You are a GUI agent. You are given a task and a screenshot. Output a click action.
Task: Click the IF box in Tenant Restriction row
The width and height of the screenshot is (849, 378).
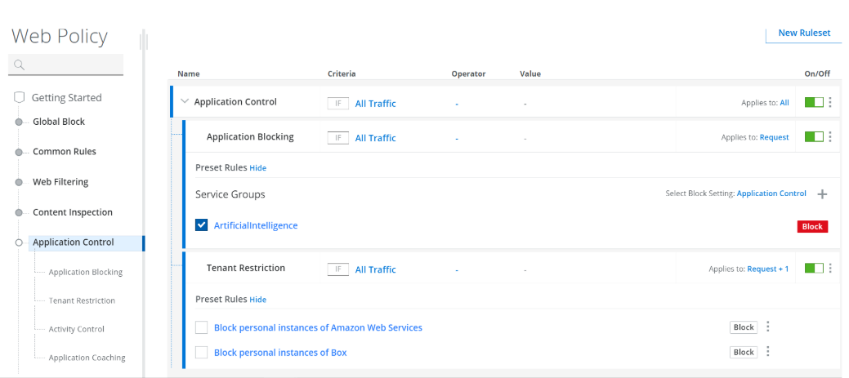click(337, 269)
